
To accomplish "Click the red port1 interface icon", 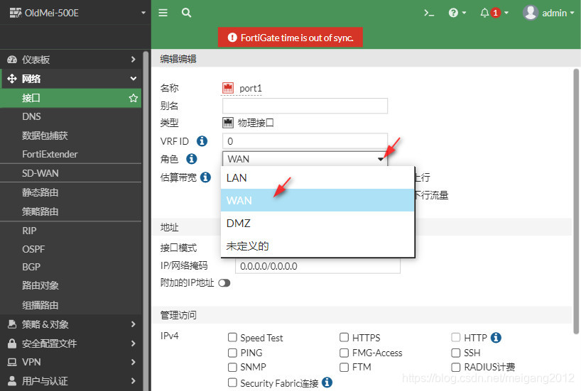I will 228,88.
